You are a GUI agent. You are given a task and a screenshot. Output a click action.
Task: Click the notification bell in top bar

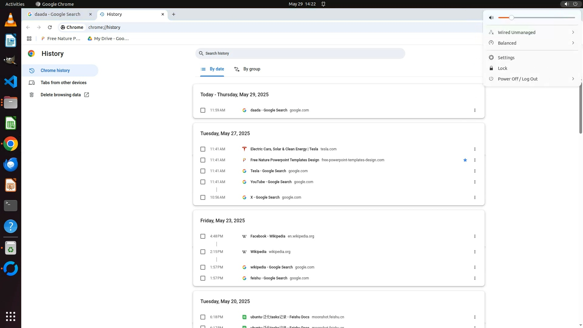[323, 4]
